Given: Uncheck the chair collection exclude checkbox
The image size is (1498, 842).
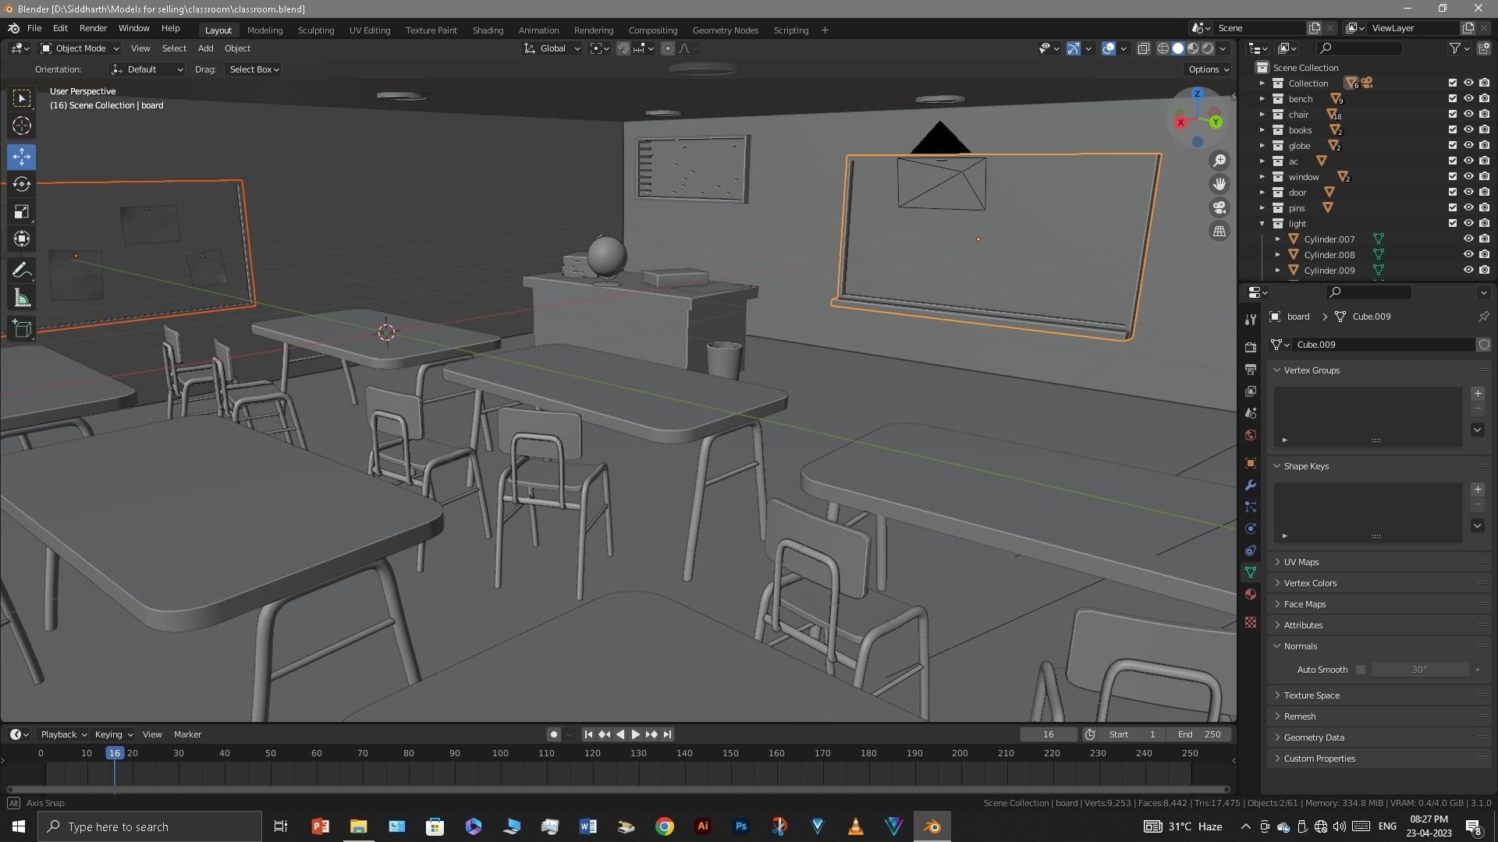Looking at the screenshot, I should 1452,115.
